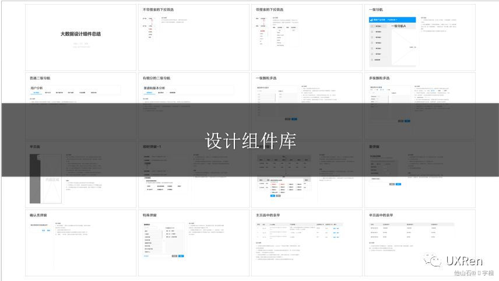Open the 带搜索的下拉筛选 slide thumbnail

pyautogui.click(x=307, y=37)
